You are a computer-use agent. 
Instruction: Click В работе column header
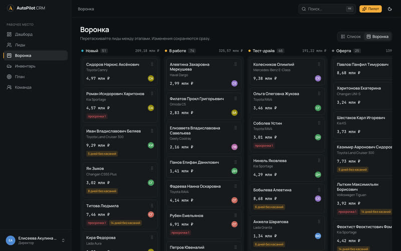[177, 51]
